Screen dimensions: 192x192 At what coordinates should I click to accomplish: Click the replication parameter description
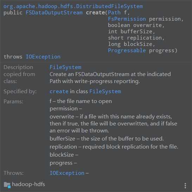point(114,147)
